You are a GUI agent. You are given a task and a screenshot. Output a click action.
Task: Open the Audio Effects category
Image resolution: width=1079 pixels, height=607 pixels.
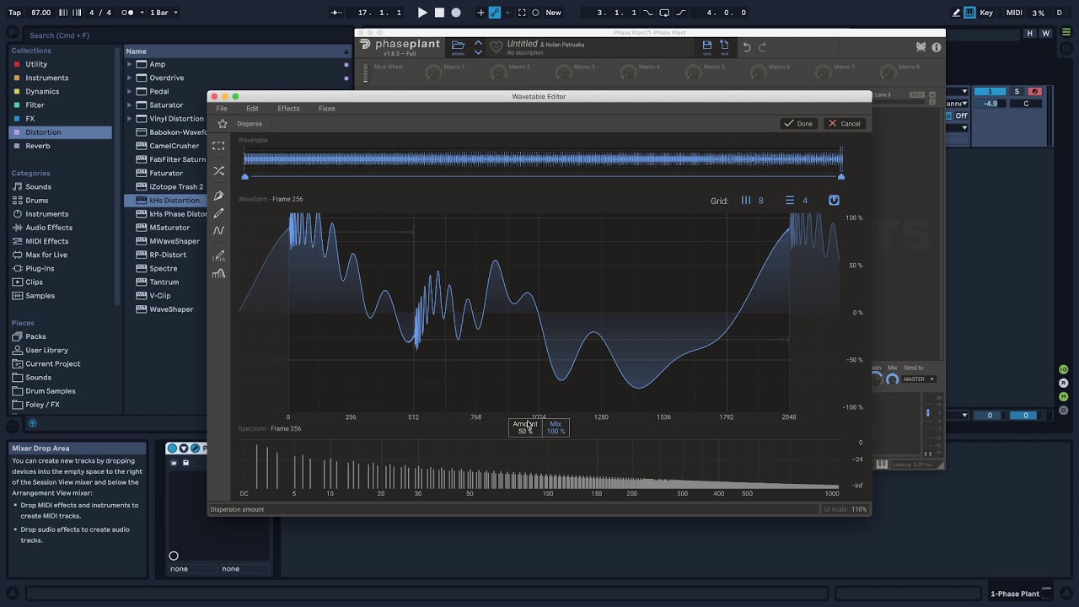(x=49, y=228)
